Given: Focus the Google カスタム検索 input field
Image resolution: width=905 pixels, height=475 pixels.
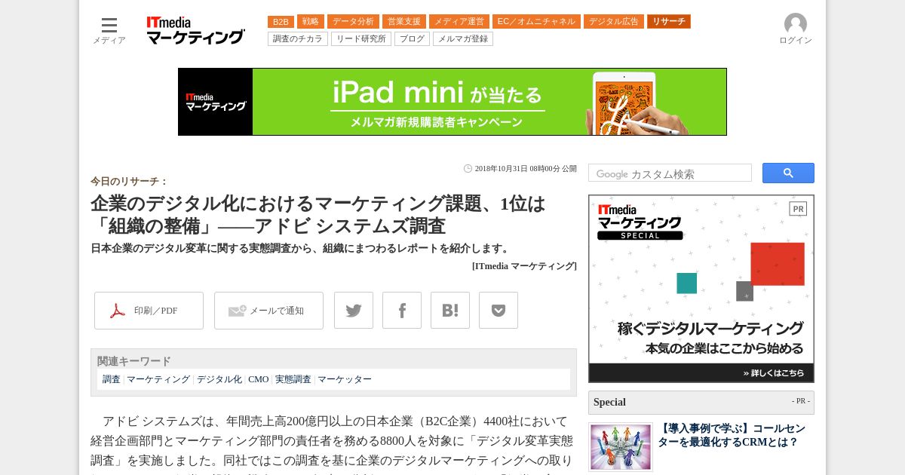Looking at the screenshot, I should tap(670, 173).
